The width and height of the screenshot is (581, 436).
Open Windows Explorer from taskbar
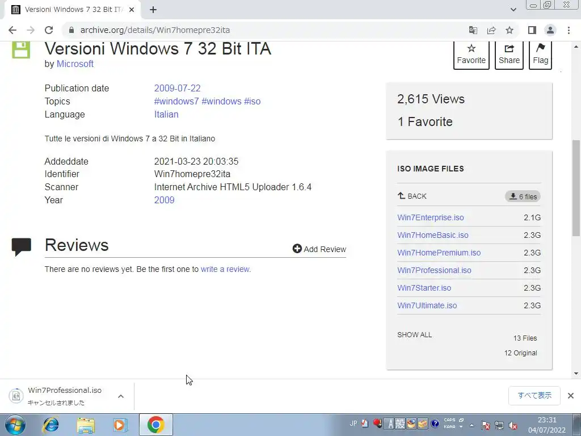coord(86,425)
